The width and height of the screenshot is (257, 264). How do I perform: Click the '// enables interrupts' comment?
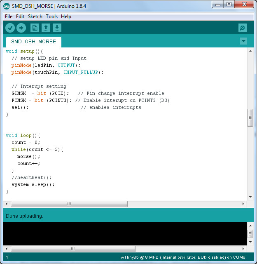pos(111,107)
